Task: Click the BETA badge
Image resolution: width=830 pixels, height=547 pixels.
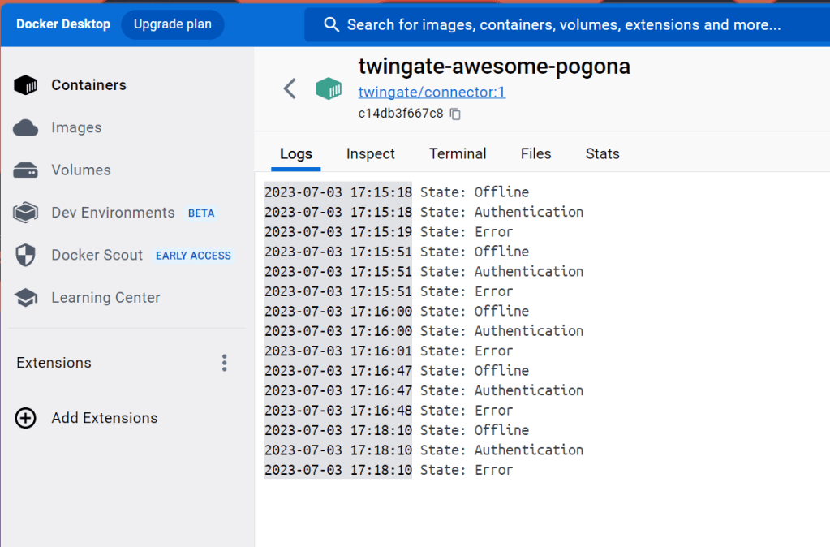Action: click(x=201, y=213)
